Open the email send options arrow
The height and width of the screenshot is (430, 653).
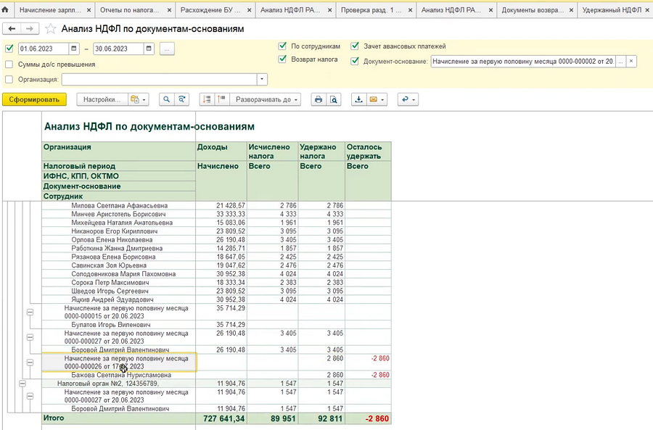pyautogui.click(x=382, y=99)
